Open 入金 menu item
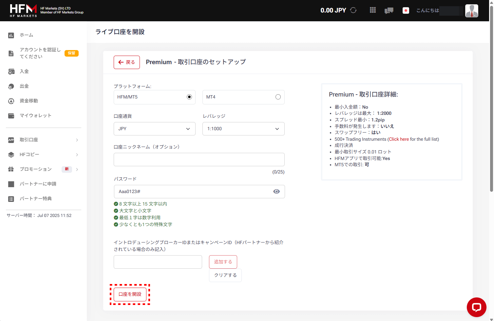Image resolution: width=494 pixels, height=321 pixels. [24, 71]
